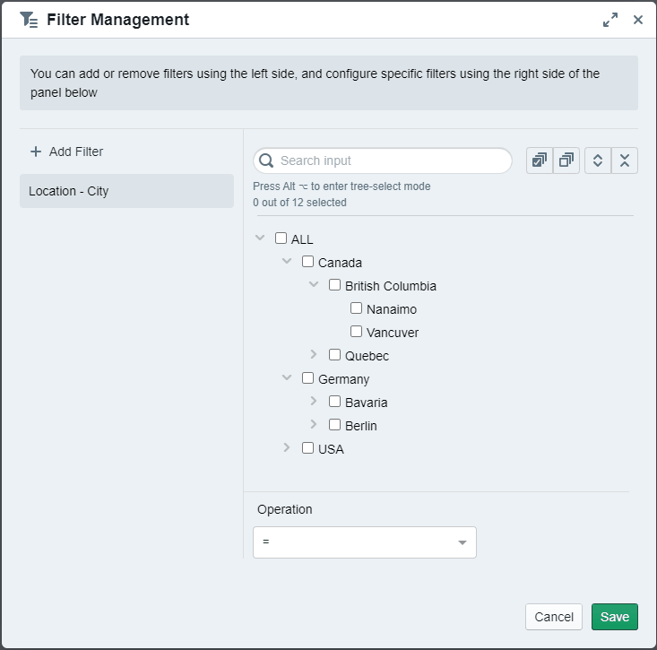
Task: Click the deselect all items icon
Action: [x=566, y=160]
